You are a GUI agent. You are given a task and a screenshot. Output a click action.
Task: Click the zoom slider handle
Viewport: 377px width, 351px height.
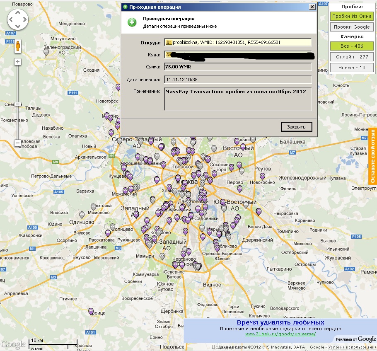[17, 104]
